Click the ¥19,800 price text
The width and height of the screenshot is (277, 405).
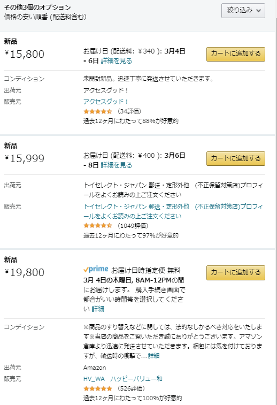(25, 272)
